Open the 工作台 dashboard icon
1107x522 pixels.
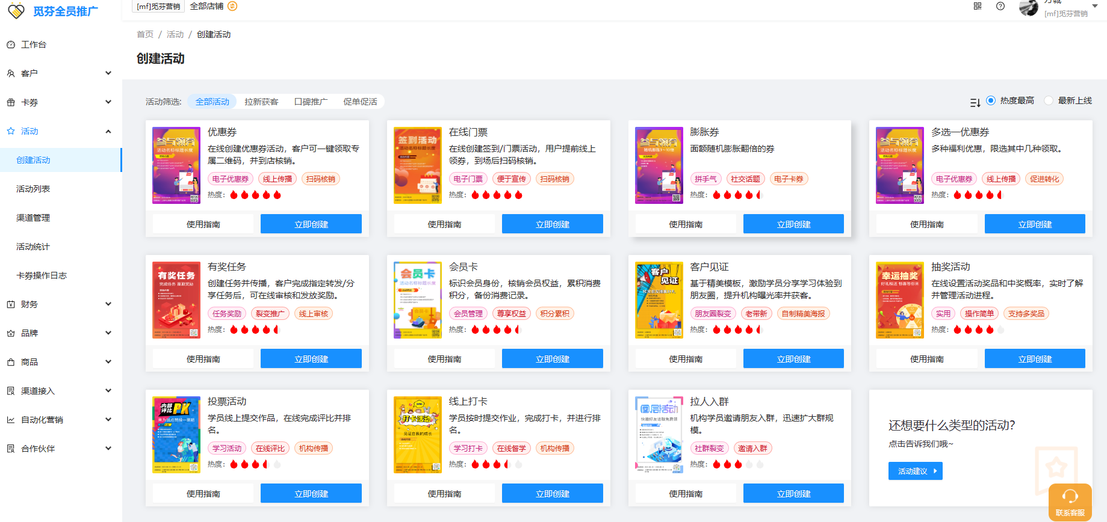[11, 45]
